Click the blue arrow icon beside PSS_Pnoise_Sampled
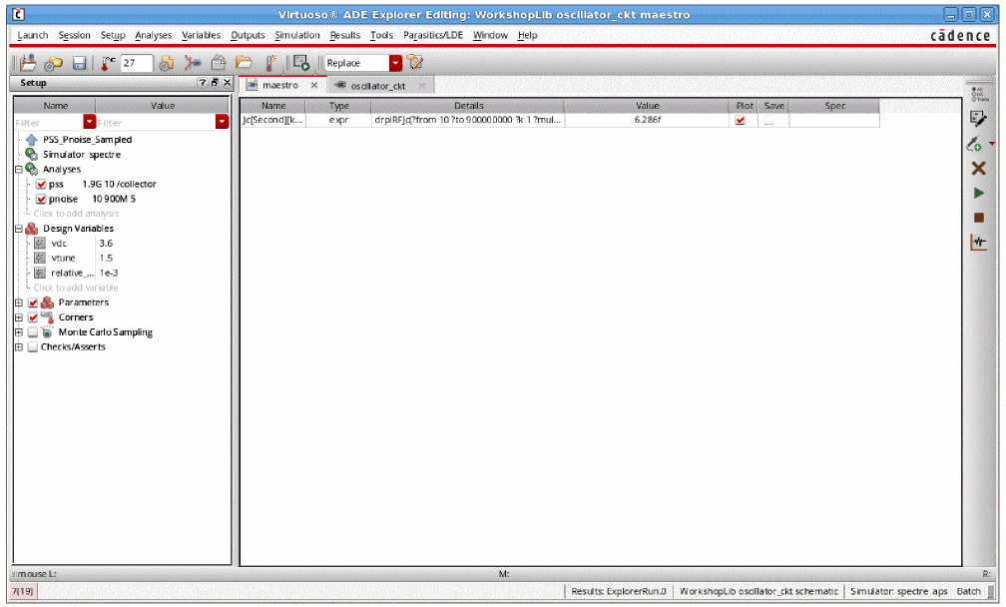Screen dimensions: 1006x607 tap(32, 139)
